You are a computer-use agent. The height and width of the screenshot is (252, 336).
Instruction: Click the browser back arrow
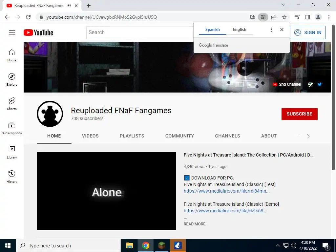coord(7,17)
